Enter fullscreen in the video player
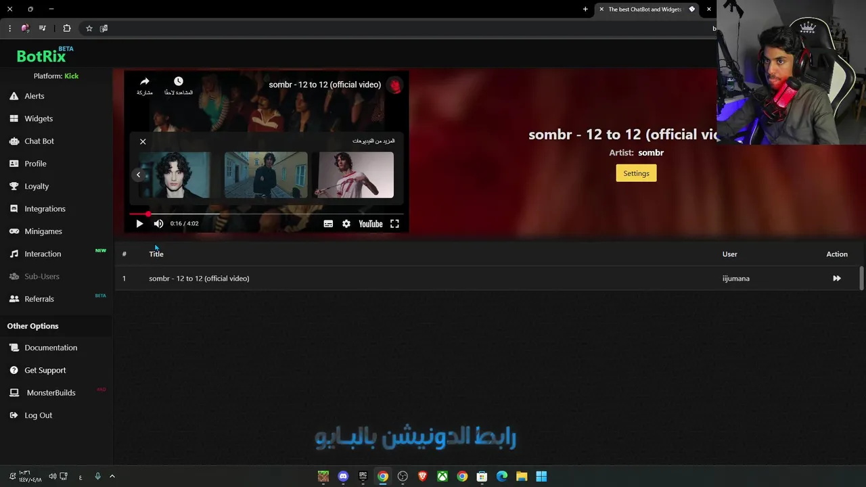 coord(394,224)
